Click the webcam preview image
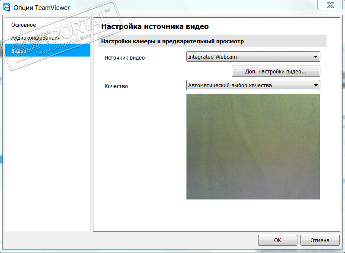This screenshot has width=345, height=253. (x=253, y=147)
